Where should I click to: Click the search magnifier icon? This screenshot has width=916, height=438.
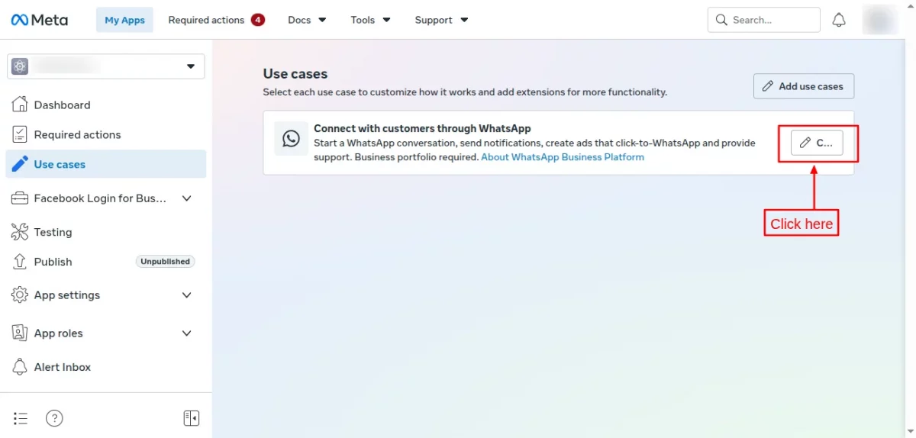pyautogui.click(x=721, y=20)
